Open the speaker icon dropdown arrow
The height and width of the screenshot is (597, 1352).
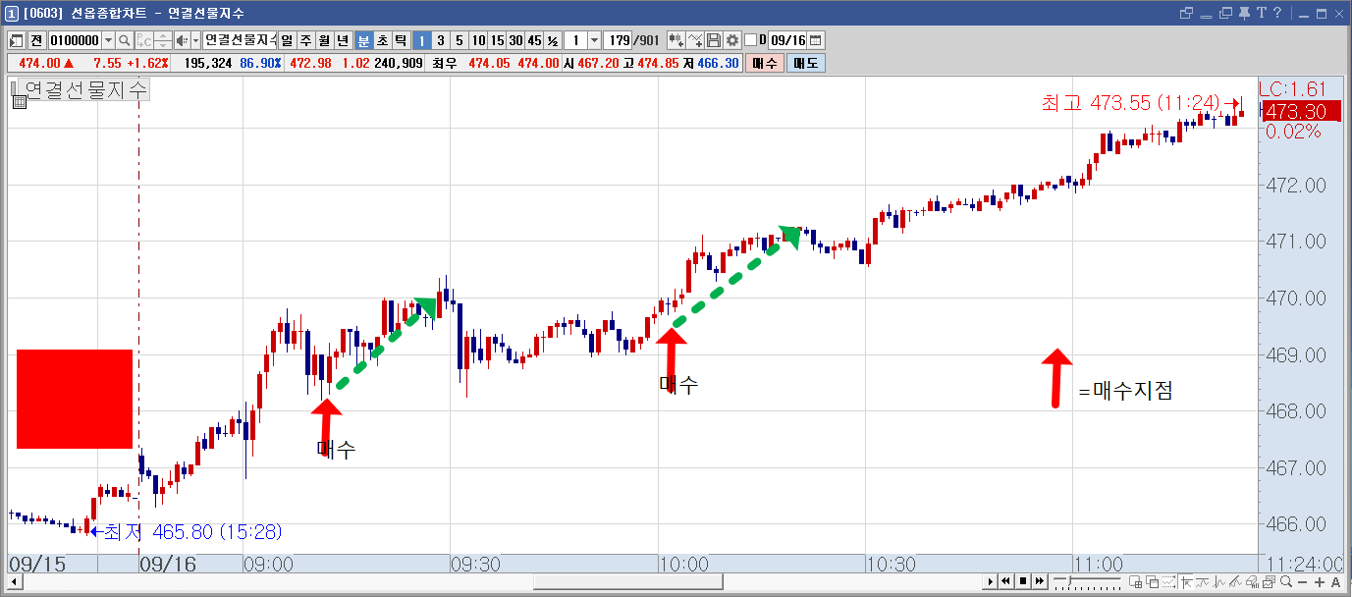[x=195, y=40]
